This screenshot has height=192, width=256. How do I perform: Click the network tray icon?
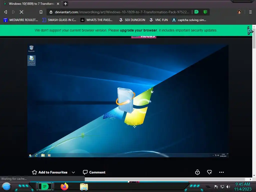tap(222, 186)
